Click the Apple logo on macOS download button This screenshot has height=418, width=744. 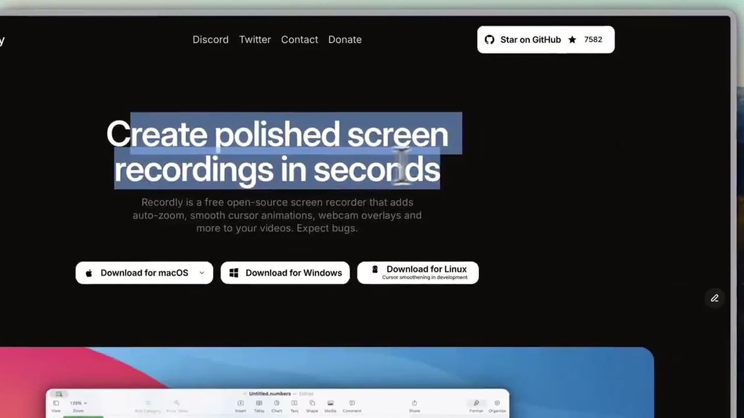(89, 273)
